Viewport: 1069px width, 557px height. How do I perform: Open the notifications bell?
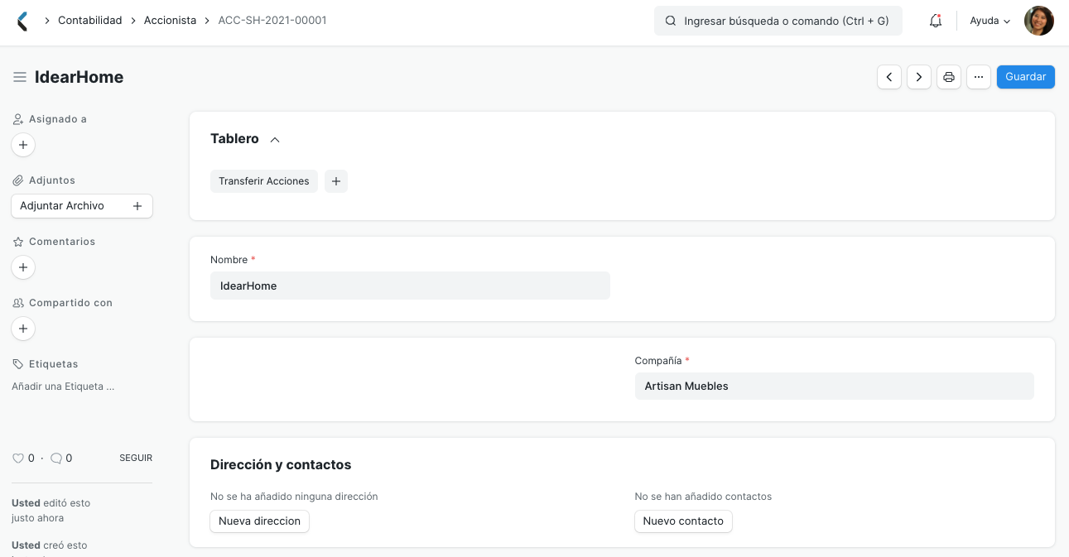point(936,21)
